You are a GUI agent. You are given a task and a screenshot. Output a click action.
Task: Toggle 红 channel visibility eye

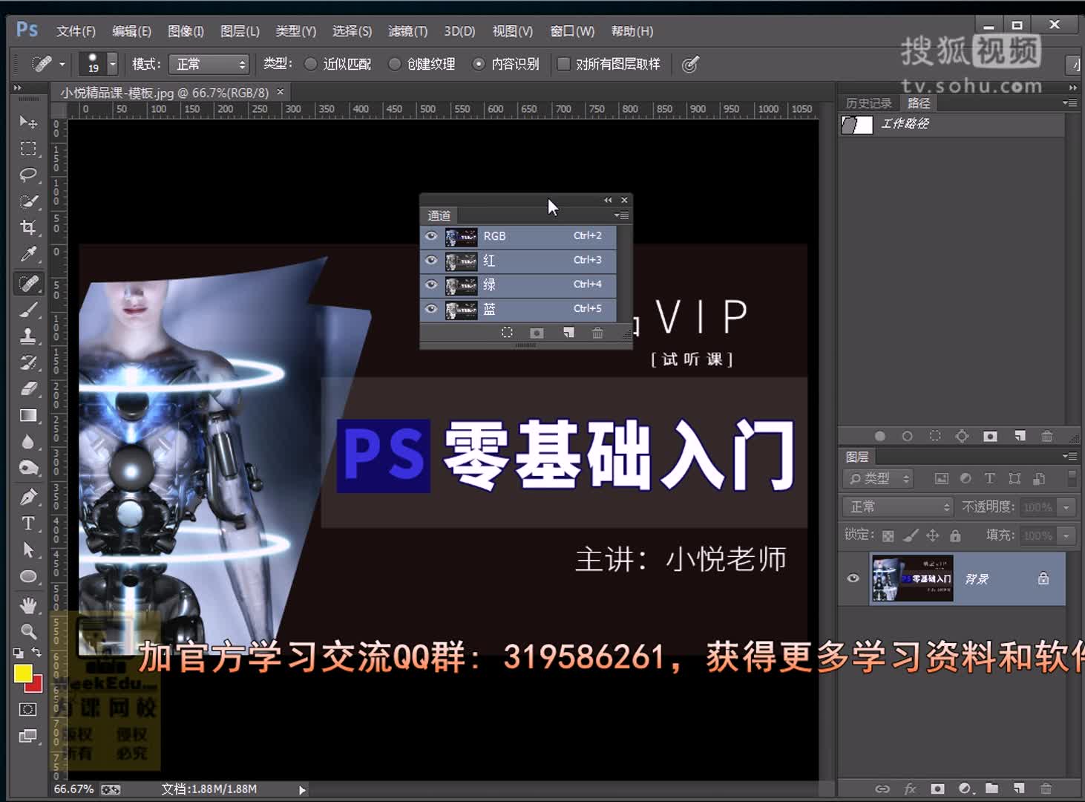coord(431,260)
